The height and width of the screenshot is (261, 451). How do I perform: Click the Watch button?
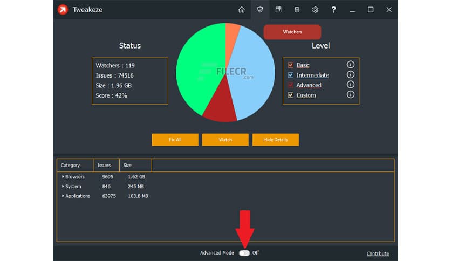(x=225, y=140)
